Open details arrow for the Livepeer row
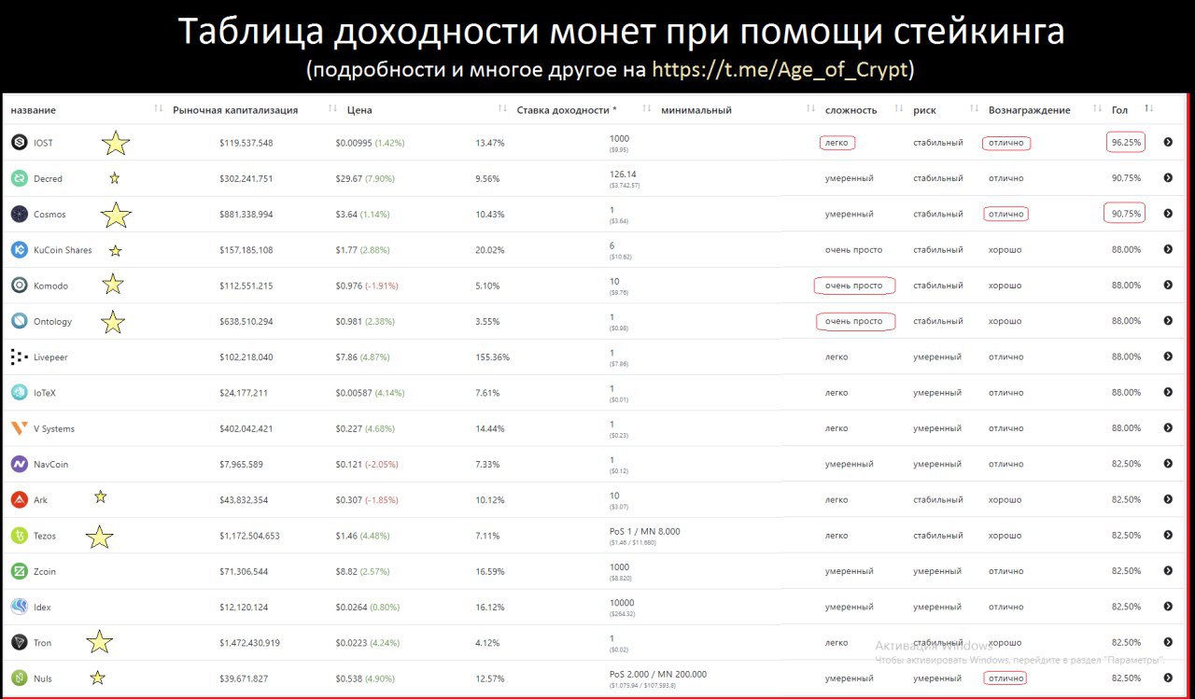 coord(1168,356)
